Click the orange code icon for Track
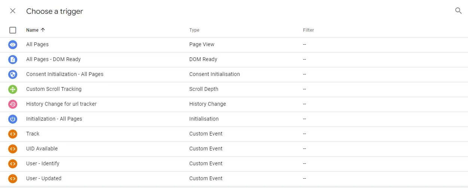This screenshot has height=188, width=468. pos(13,134)
